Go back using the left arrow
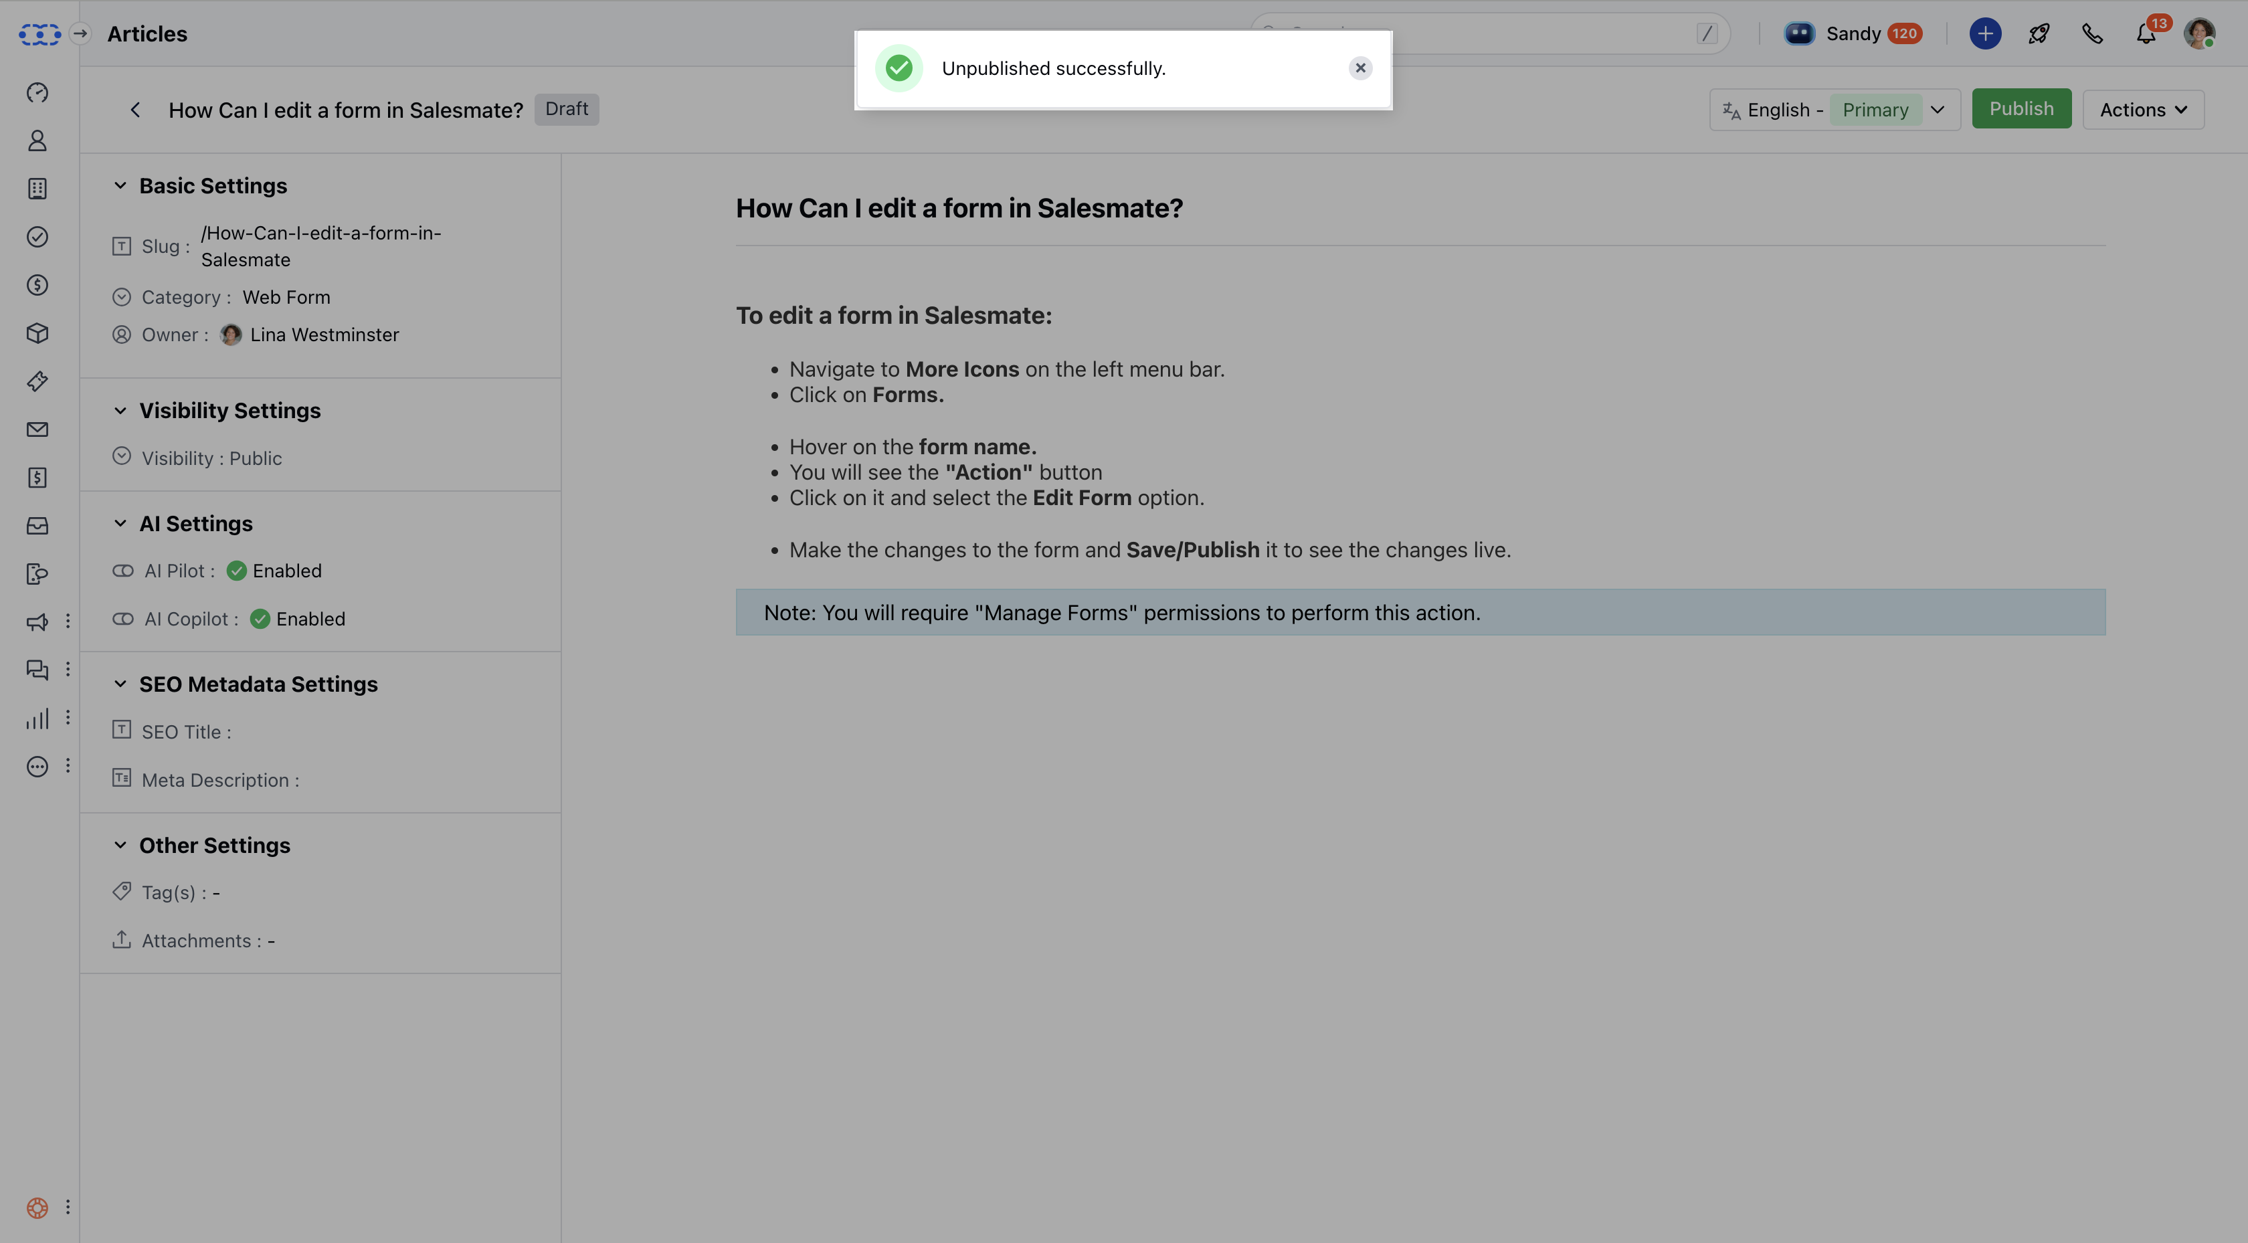2248x1243 pixels. click(135, 110)
